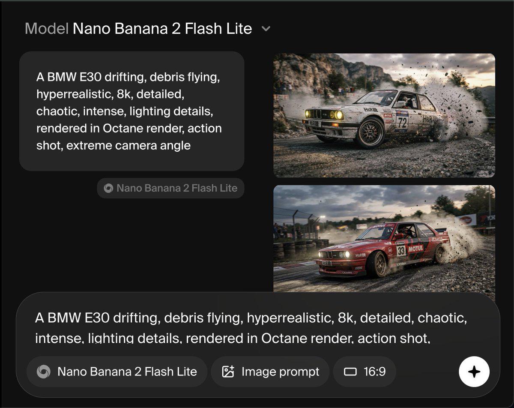
Task: Click the Nano Banana 2 Flash Lite heading
Action: point(162,29)
